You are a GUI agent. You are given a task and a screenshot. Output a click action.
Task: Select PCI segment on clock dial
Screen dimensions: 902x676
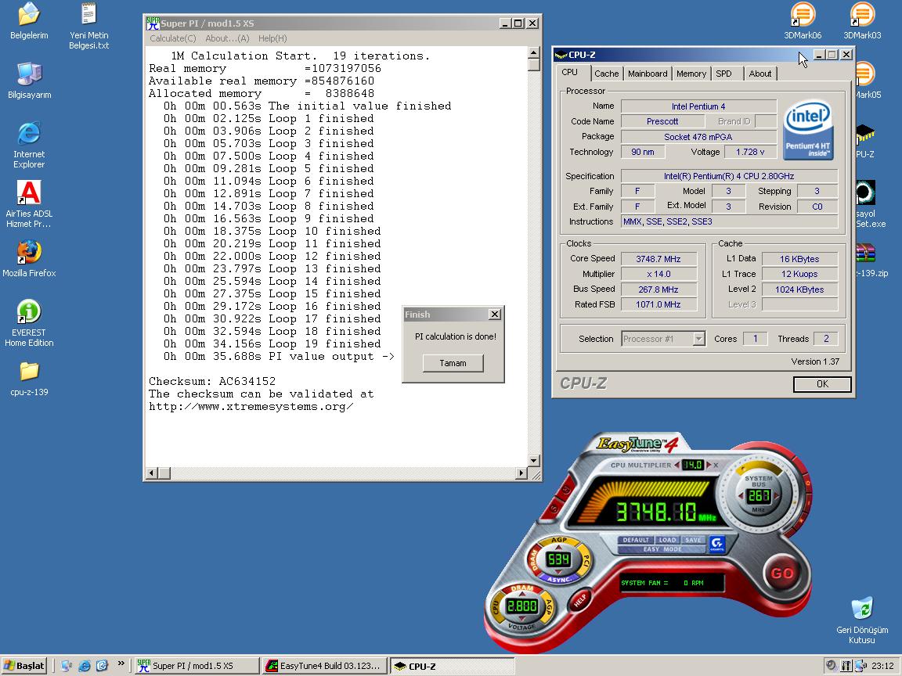click(x=586, y=559)
